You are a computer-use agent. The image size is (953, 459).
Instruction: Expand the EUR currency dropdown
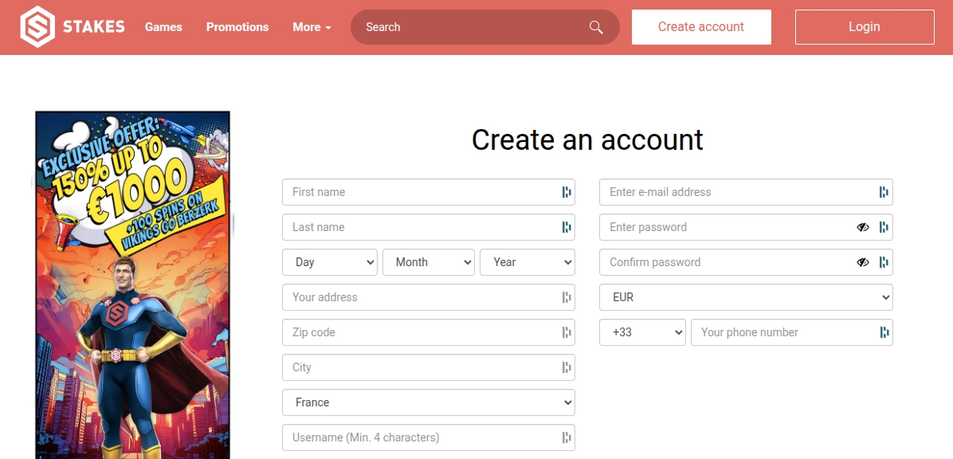tap(746, 297)
